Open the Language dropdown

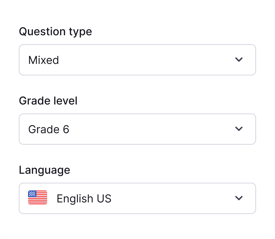pyautogui.click(x=137, y=198)
